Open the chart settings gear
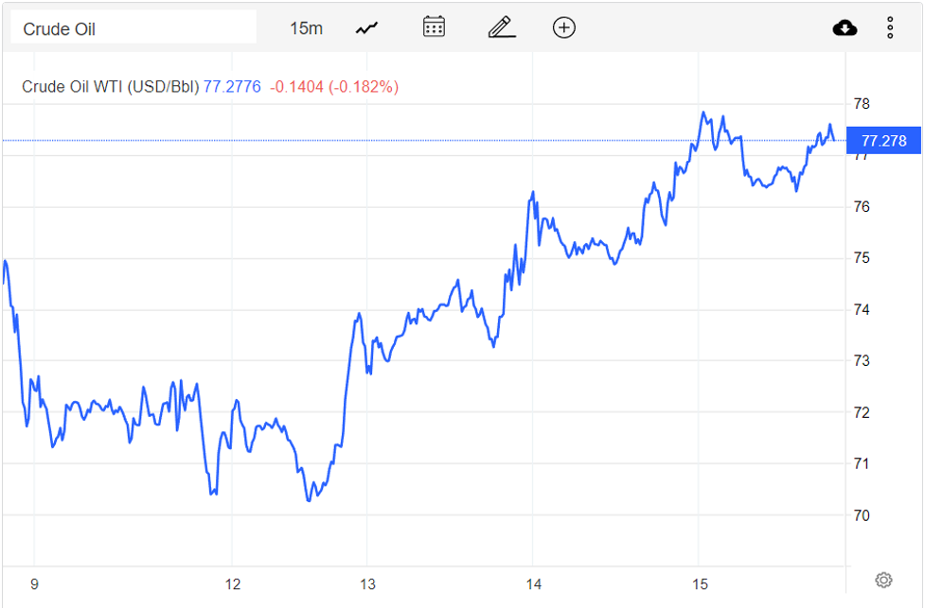 [x=883, y=580]
